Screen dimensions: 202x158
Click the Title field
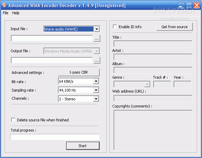click(153, 43)
